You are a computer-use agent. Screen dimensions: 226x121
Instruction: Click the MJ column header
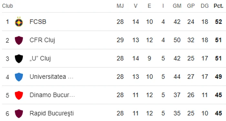tap(120, 6)
